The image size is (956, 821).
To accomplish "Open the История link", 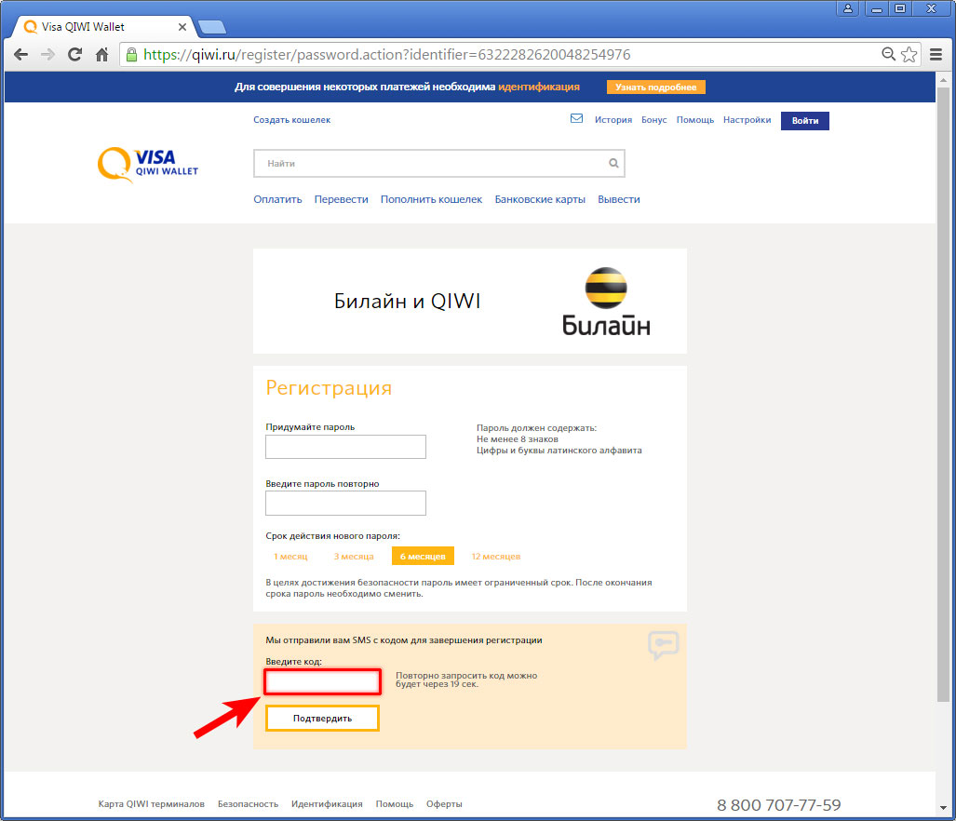I will coord(613,120).
